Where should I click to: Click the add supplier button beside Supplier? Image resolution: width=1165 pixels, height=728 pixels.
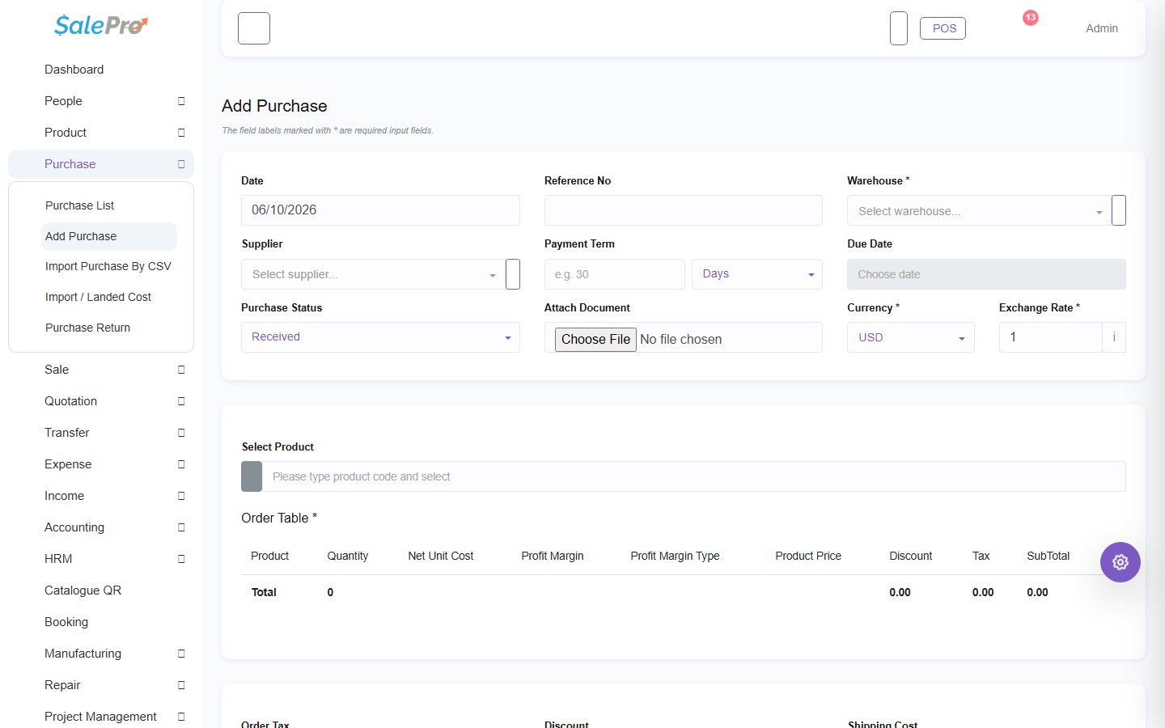coord(513,274)
